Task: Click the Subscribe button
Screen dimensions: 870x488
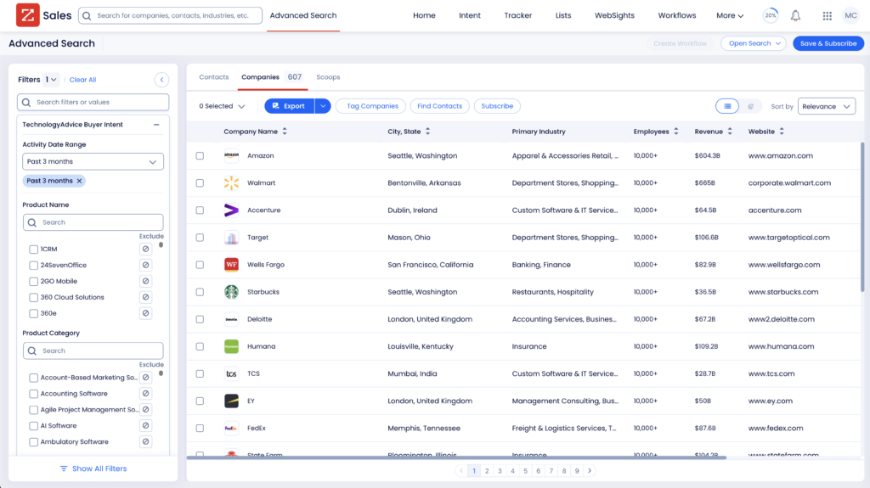Action: (496, 106)
